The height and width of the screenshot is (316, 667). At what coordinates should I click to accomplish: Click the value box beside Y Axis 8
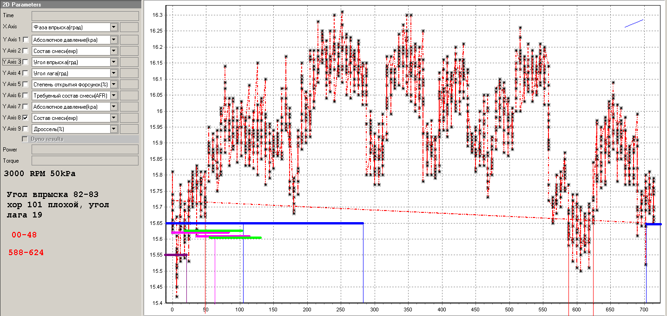coord(129,118)
